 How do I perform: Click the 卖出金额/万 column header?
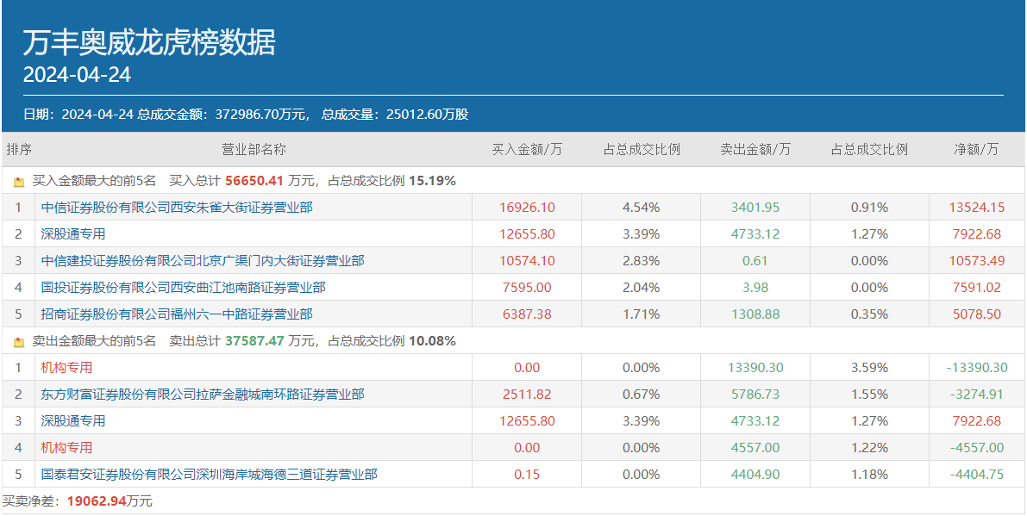pos(755,149)
